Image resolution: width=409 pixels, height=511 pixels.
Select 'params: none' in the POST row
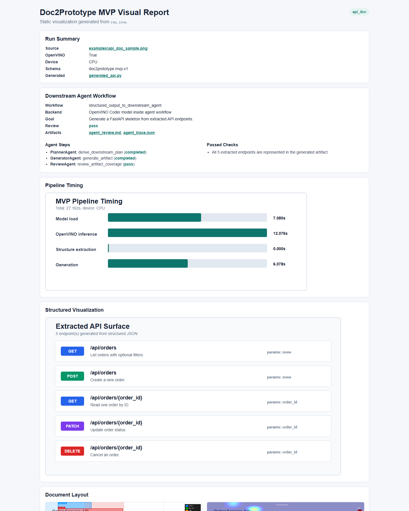click(279, 377)
